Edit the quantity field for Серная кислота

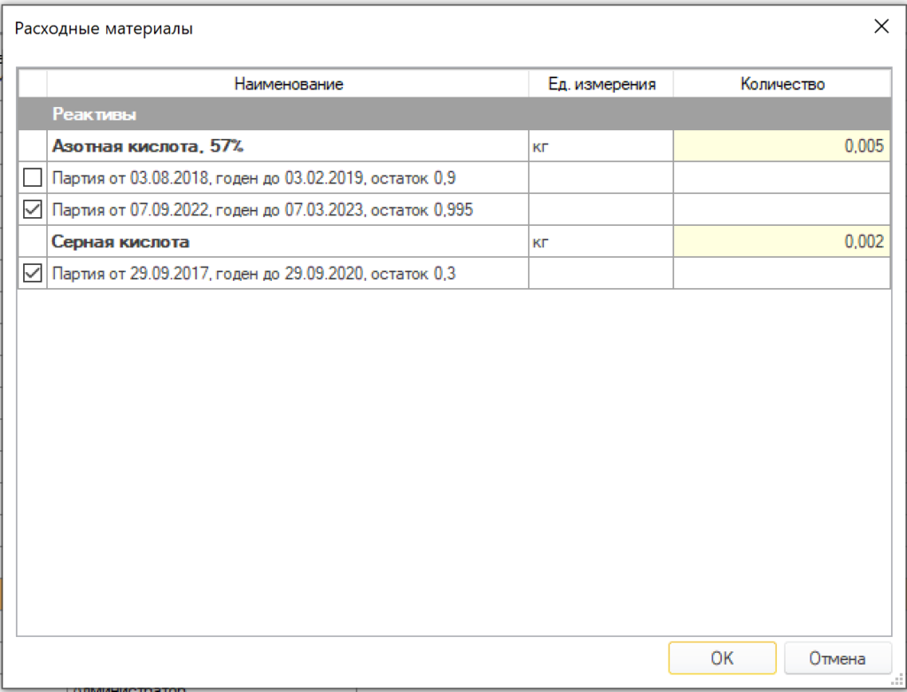pos(781,241)
